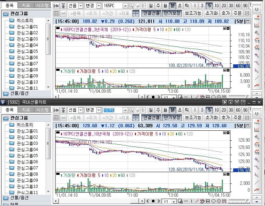Screen dimensions: 265x206
Task: Click the 주문 button in the lower chart
Action: pyautogui.click(x=237, y=117)
